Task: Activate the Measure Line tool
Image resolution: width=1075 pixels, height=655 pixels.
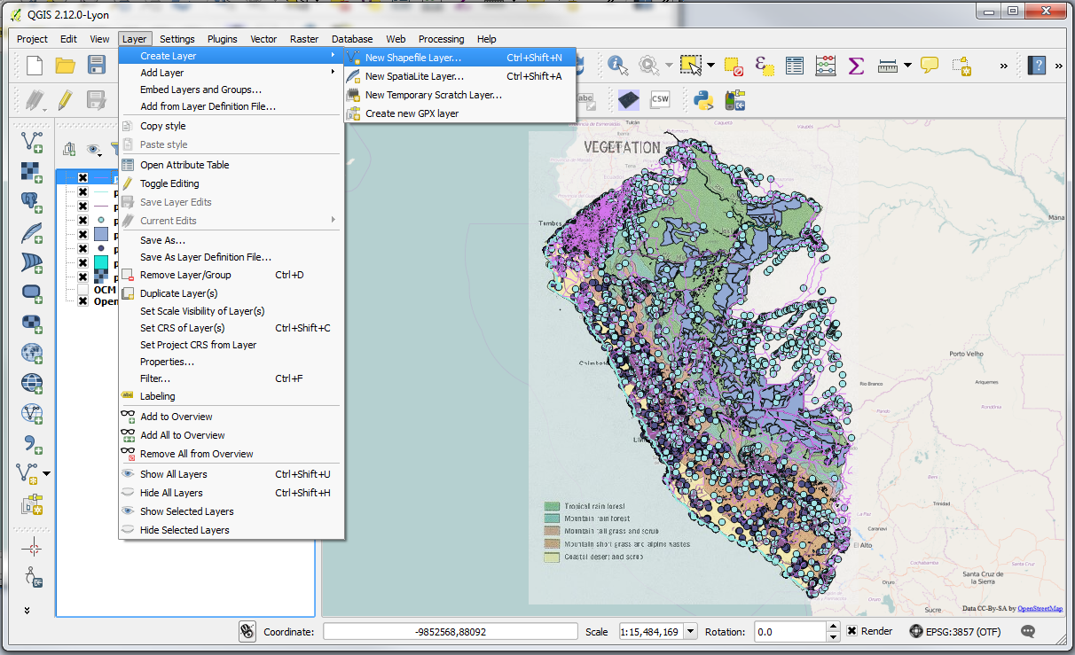Action: click(887, 66)
